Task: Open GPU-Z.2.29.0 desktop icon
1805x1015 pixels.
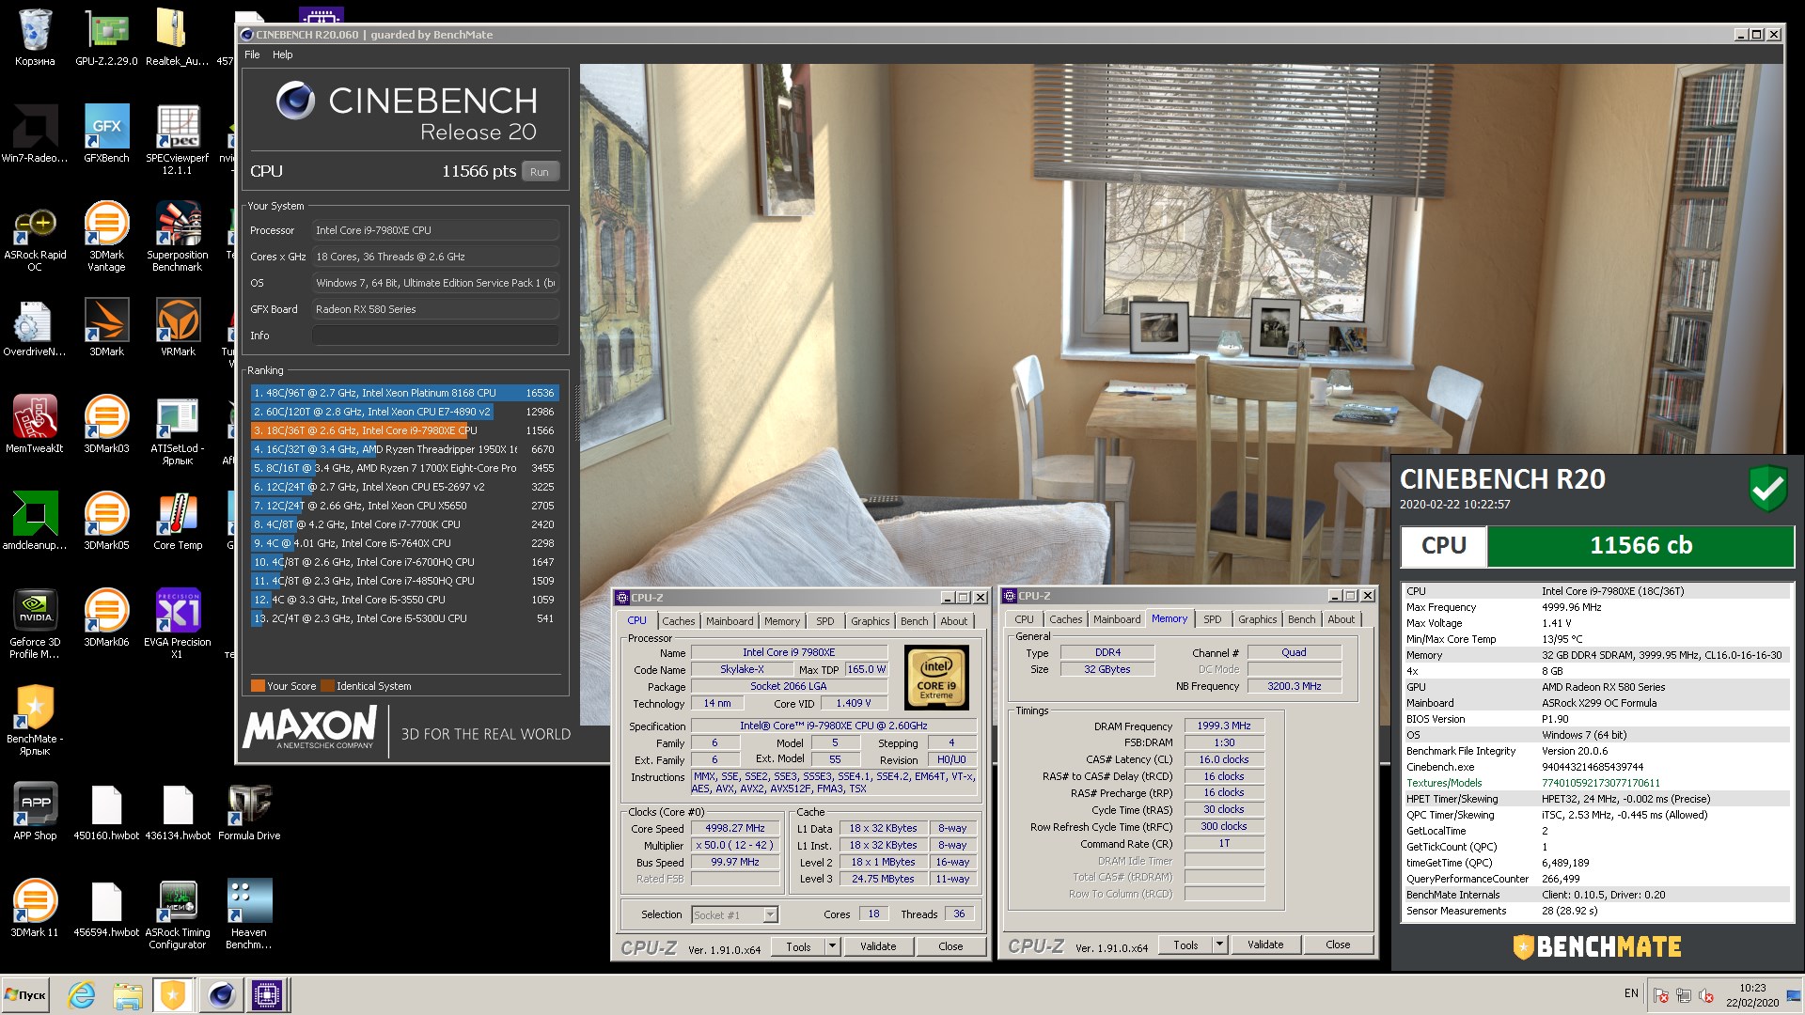Action: 106,38
